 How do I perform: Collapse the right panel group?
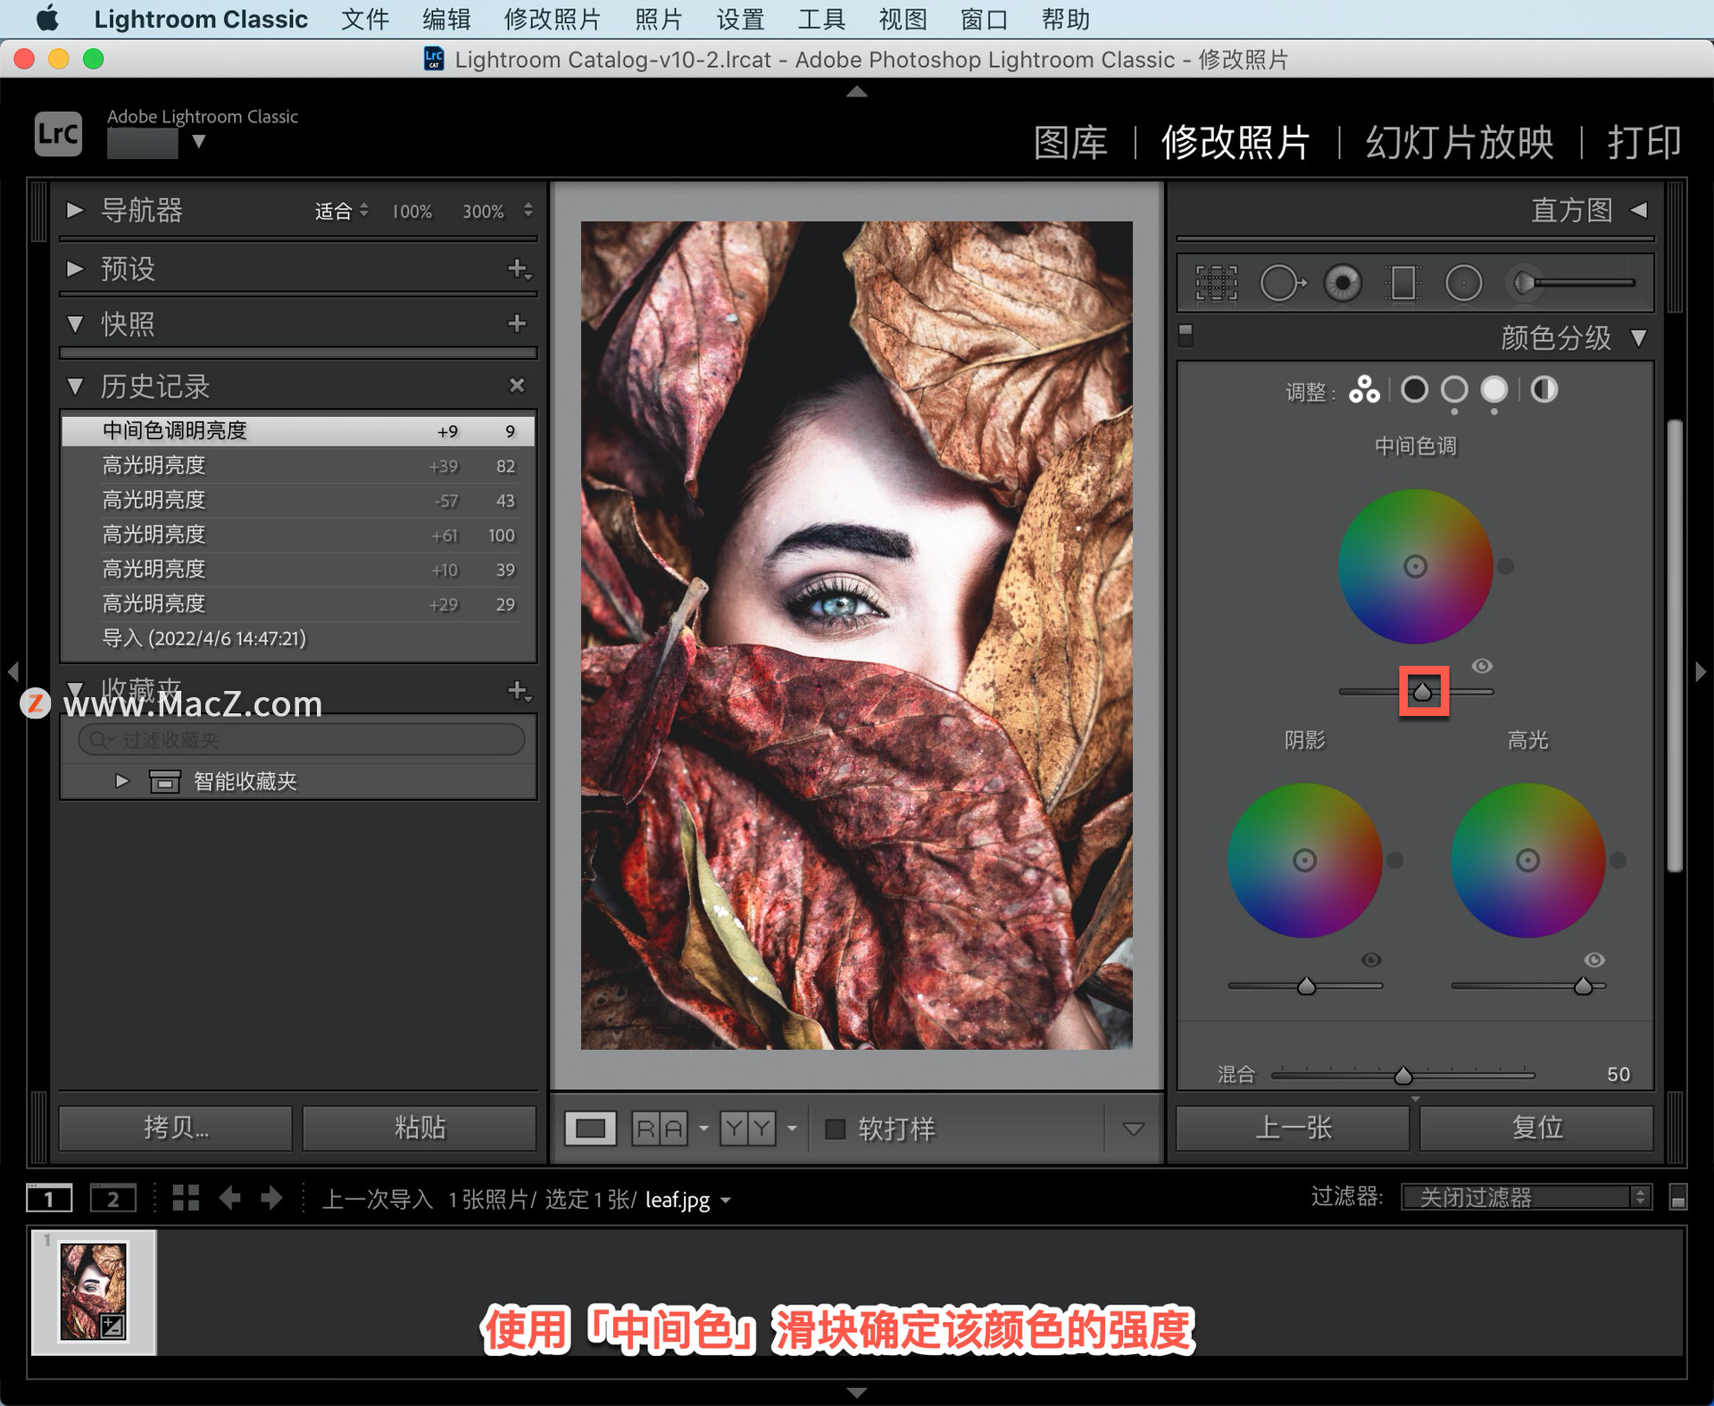click(x=1701, y=670)
